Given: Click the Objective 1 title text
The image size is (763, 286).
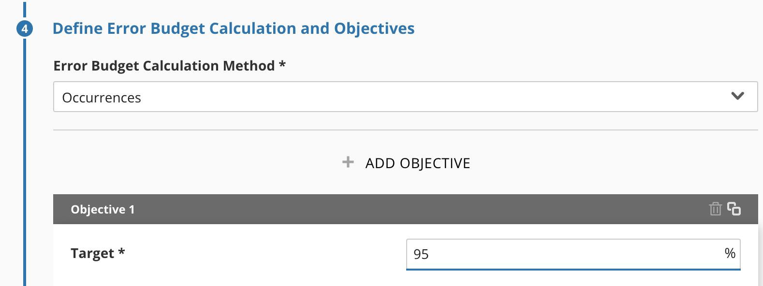Looking at the screenshot, I should coord(103,209).
